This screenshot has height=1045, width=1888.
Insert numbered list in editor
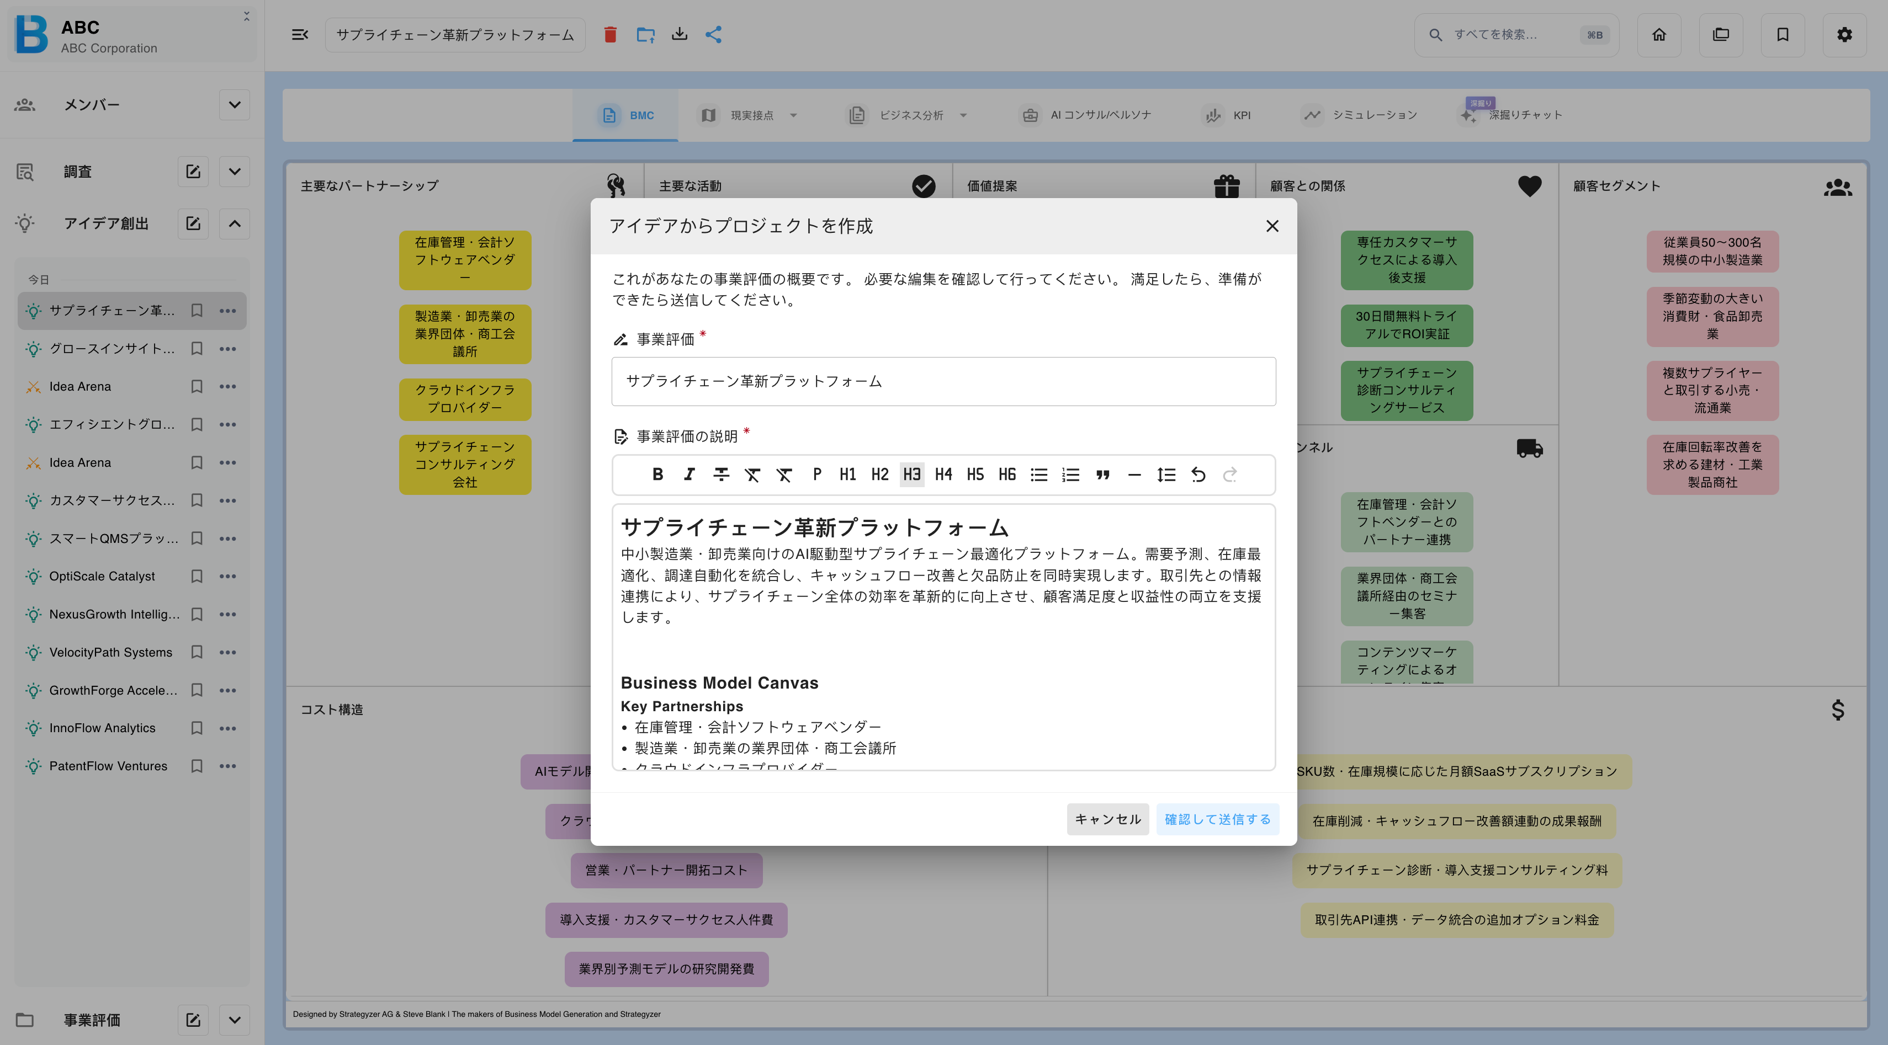(x=1071, y=474)
